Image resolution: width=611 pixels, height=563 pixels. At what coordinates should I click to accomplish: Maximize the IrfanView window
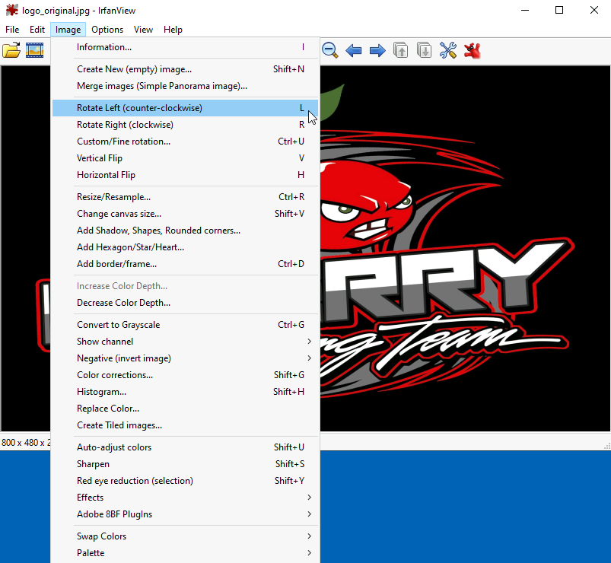pos(559,10)
